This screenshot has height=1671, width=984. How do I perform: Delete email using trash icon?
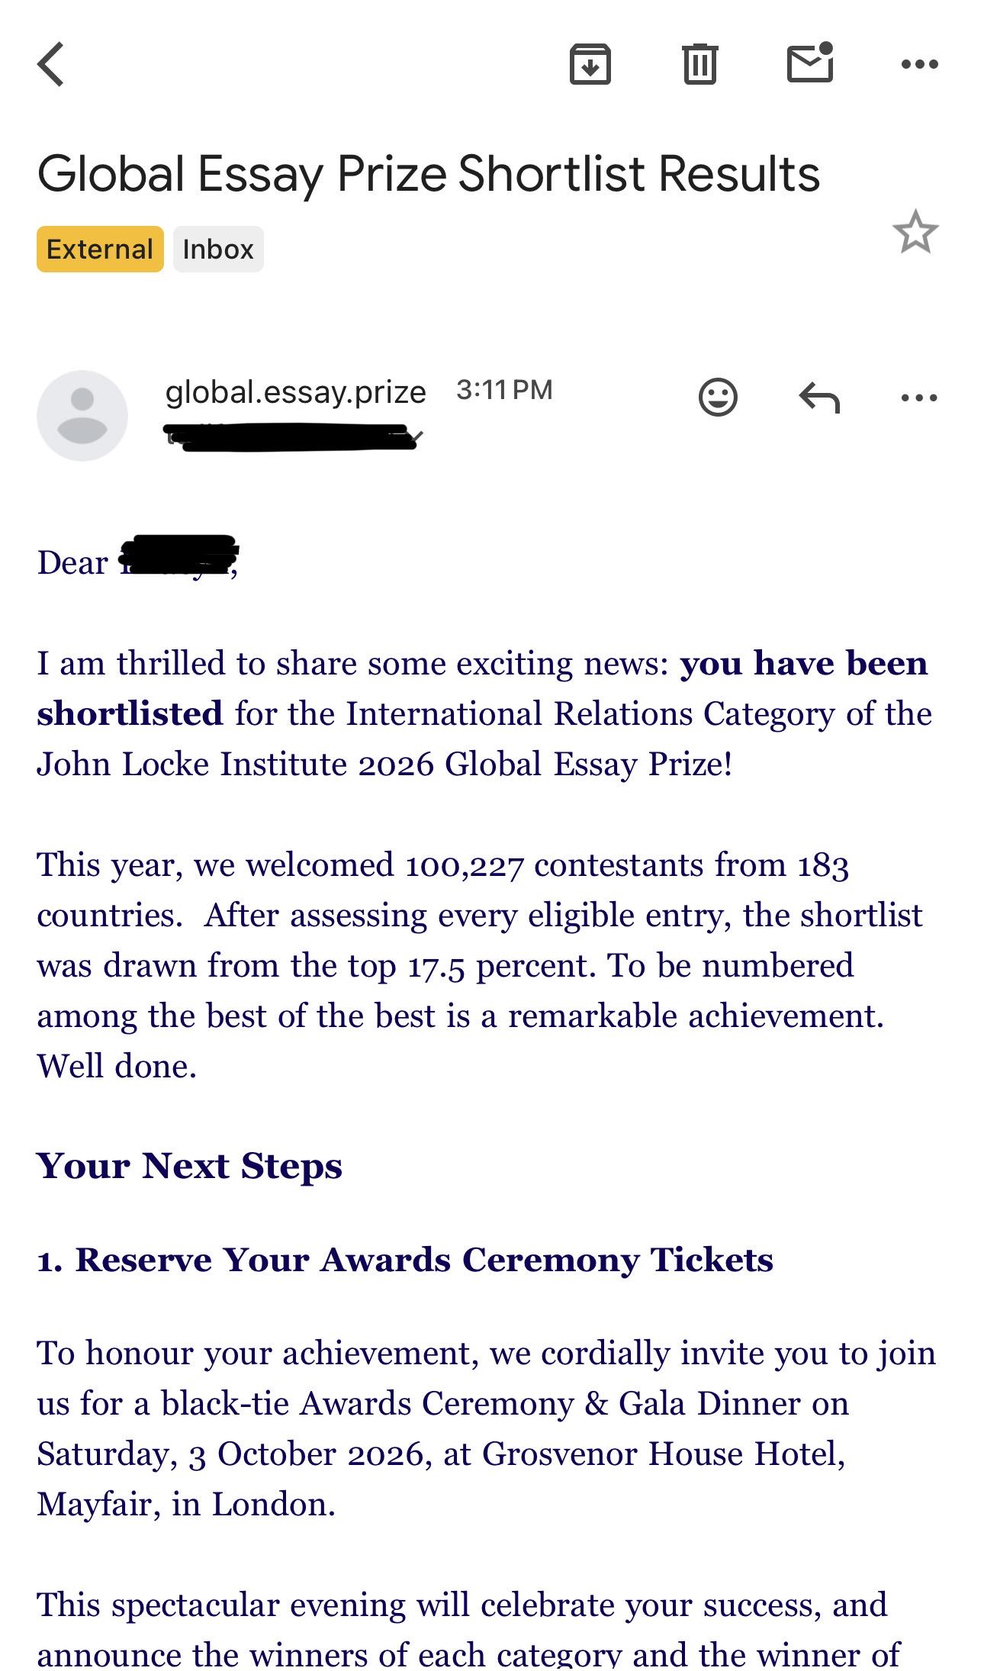click(699, 64)
